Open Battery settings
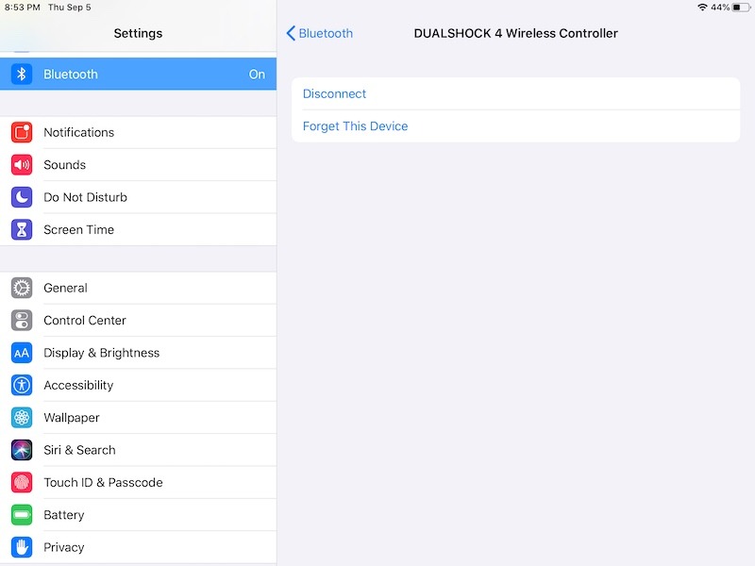Viewport: 755px width, 566px height. click(x=63, y=515)
